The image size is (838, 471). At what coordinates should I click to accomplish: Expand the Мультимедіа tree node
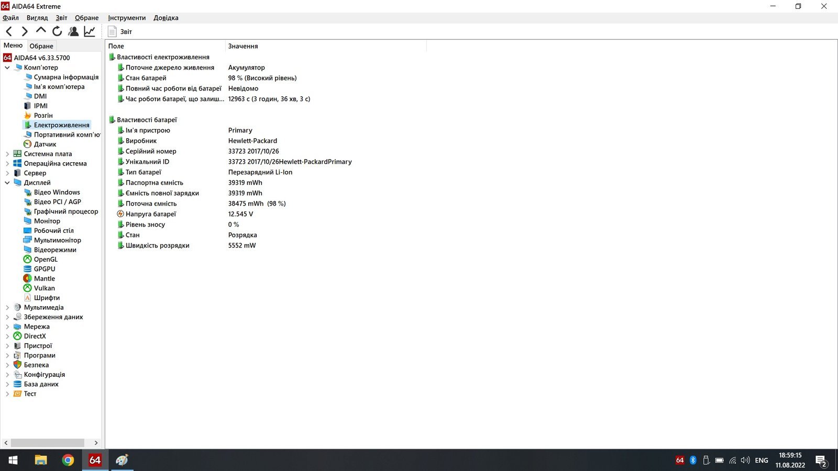pyautogui.click(x=7, y=307)
